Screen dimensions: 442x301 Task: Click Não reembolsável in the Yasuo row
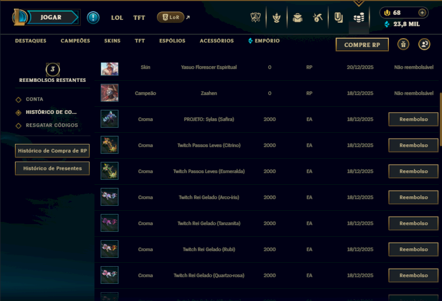click(x=413, y=67)
